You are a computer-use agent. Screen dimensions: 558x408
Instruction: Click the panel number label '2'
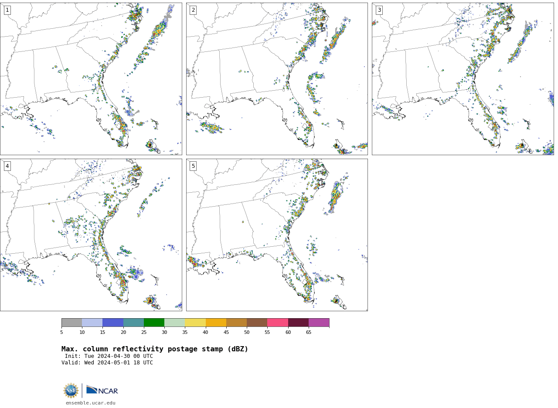pyautogui.click(x=193, y=10)
